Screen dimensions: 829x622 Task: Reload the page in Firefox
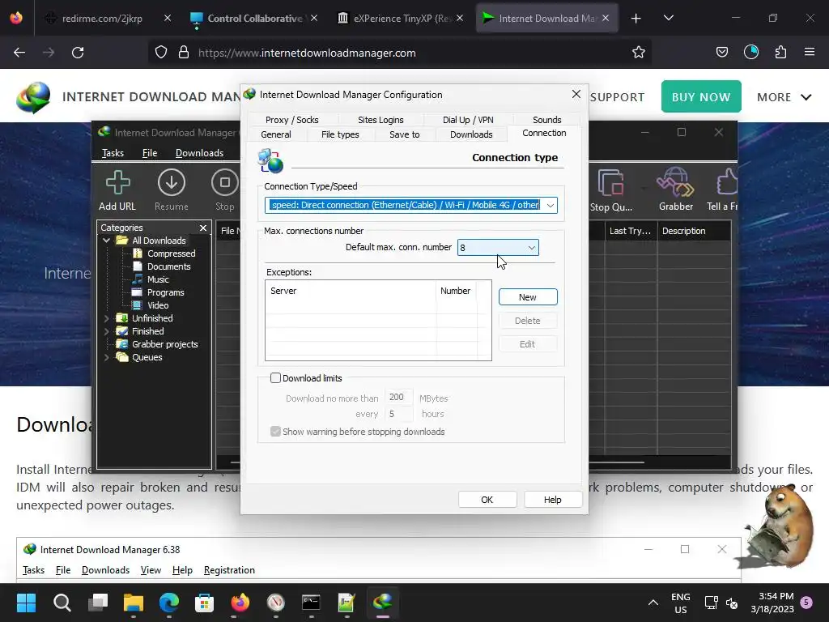coord(78,53)
